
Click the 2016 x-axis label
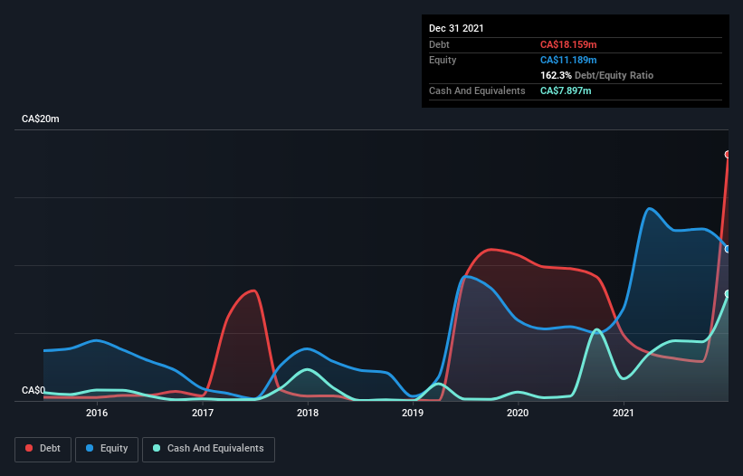97,413
